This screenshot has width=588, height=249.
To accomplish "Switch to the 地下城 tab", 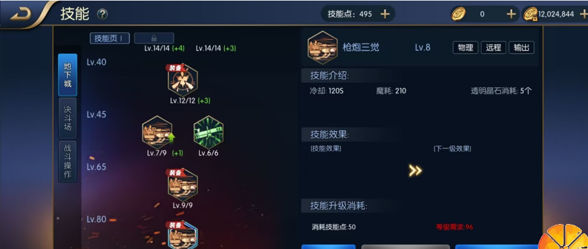I will click(x=67, y=74).
